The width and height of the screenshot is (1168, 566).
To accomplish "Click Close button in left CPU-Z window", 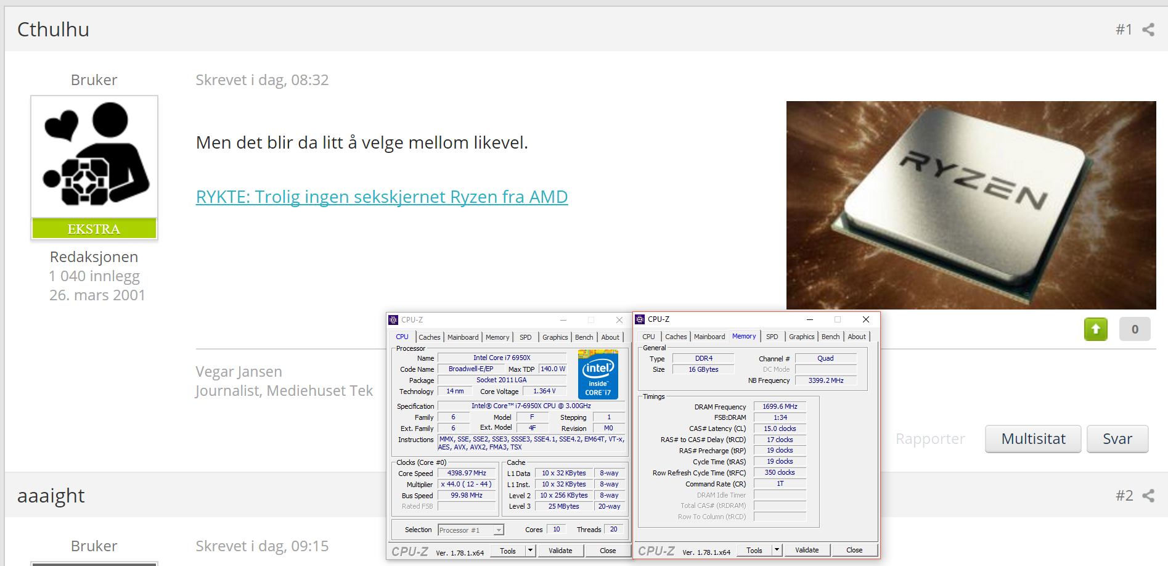I will pyautogui.click(x=608, y=551).
